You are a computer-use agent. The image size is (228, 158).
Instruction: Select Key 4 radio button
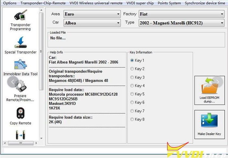point(132,86)
